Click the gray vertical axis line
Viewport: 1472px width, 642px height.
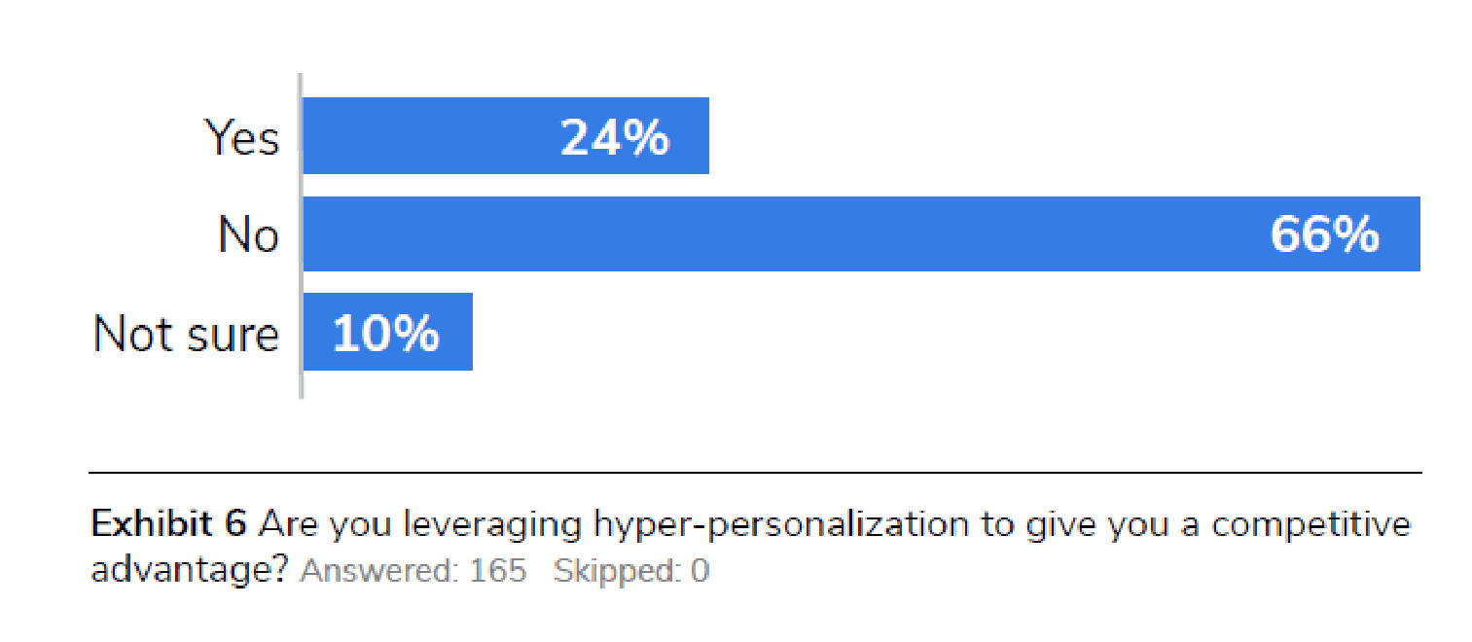coord(301,235)
